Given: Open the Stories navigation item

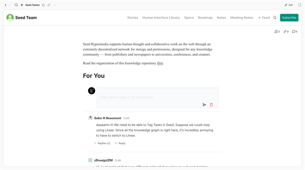Looking at the screenshot, I should tap(133, 18).
